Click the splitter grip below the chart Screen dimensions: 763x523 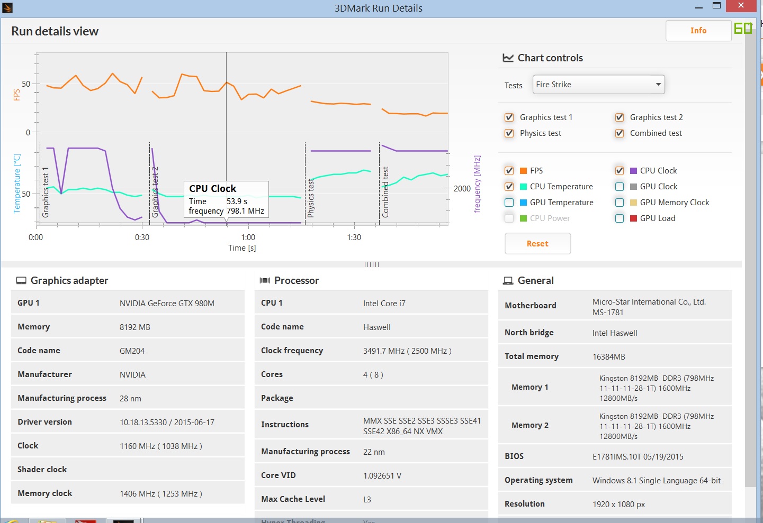click(x=372, y=264)
